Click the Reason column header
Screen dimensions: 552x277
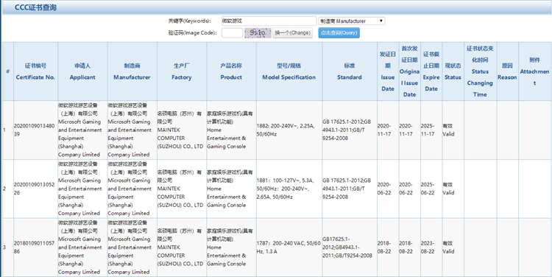pyautogui.click(x=507, y=71)
